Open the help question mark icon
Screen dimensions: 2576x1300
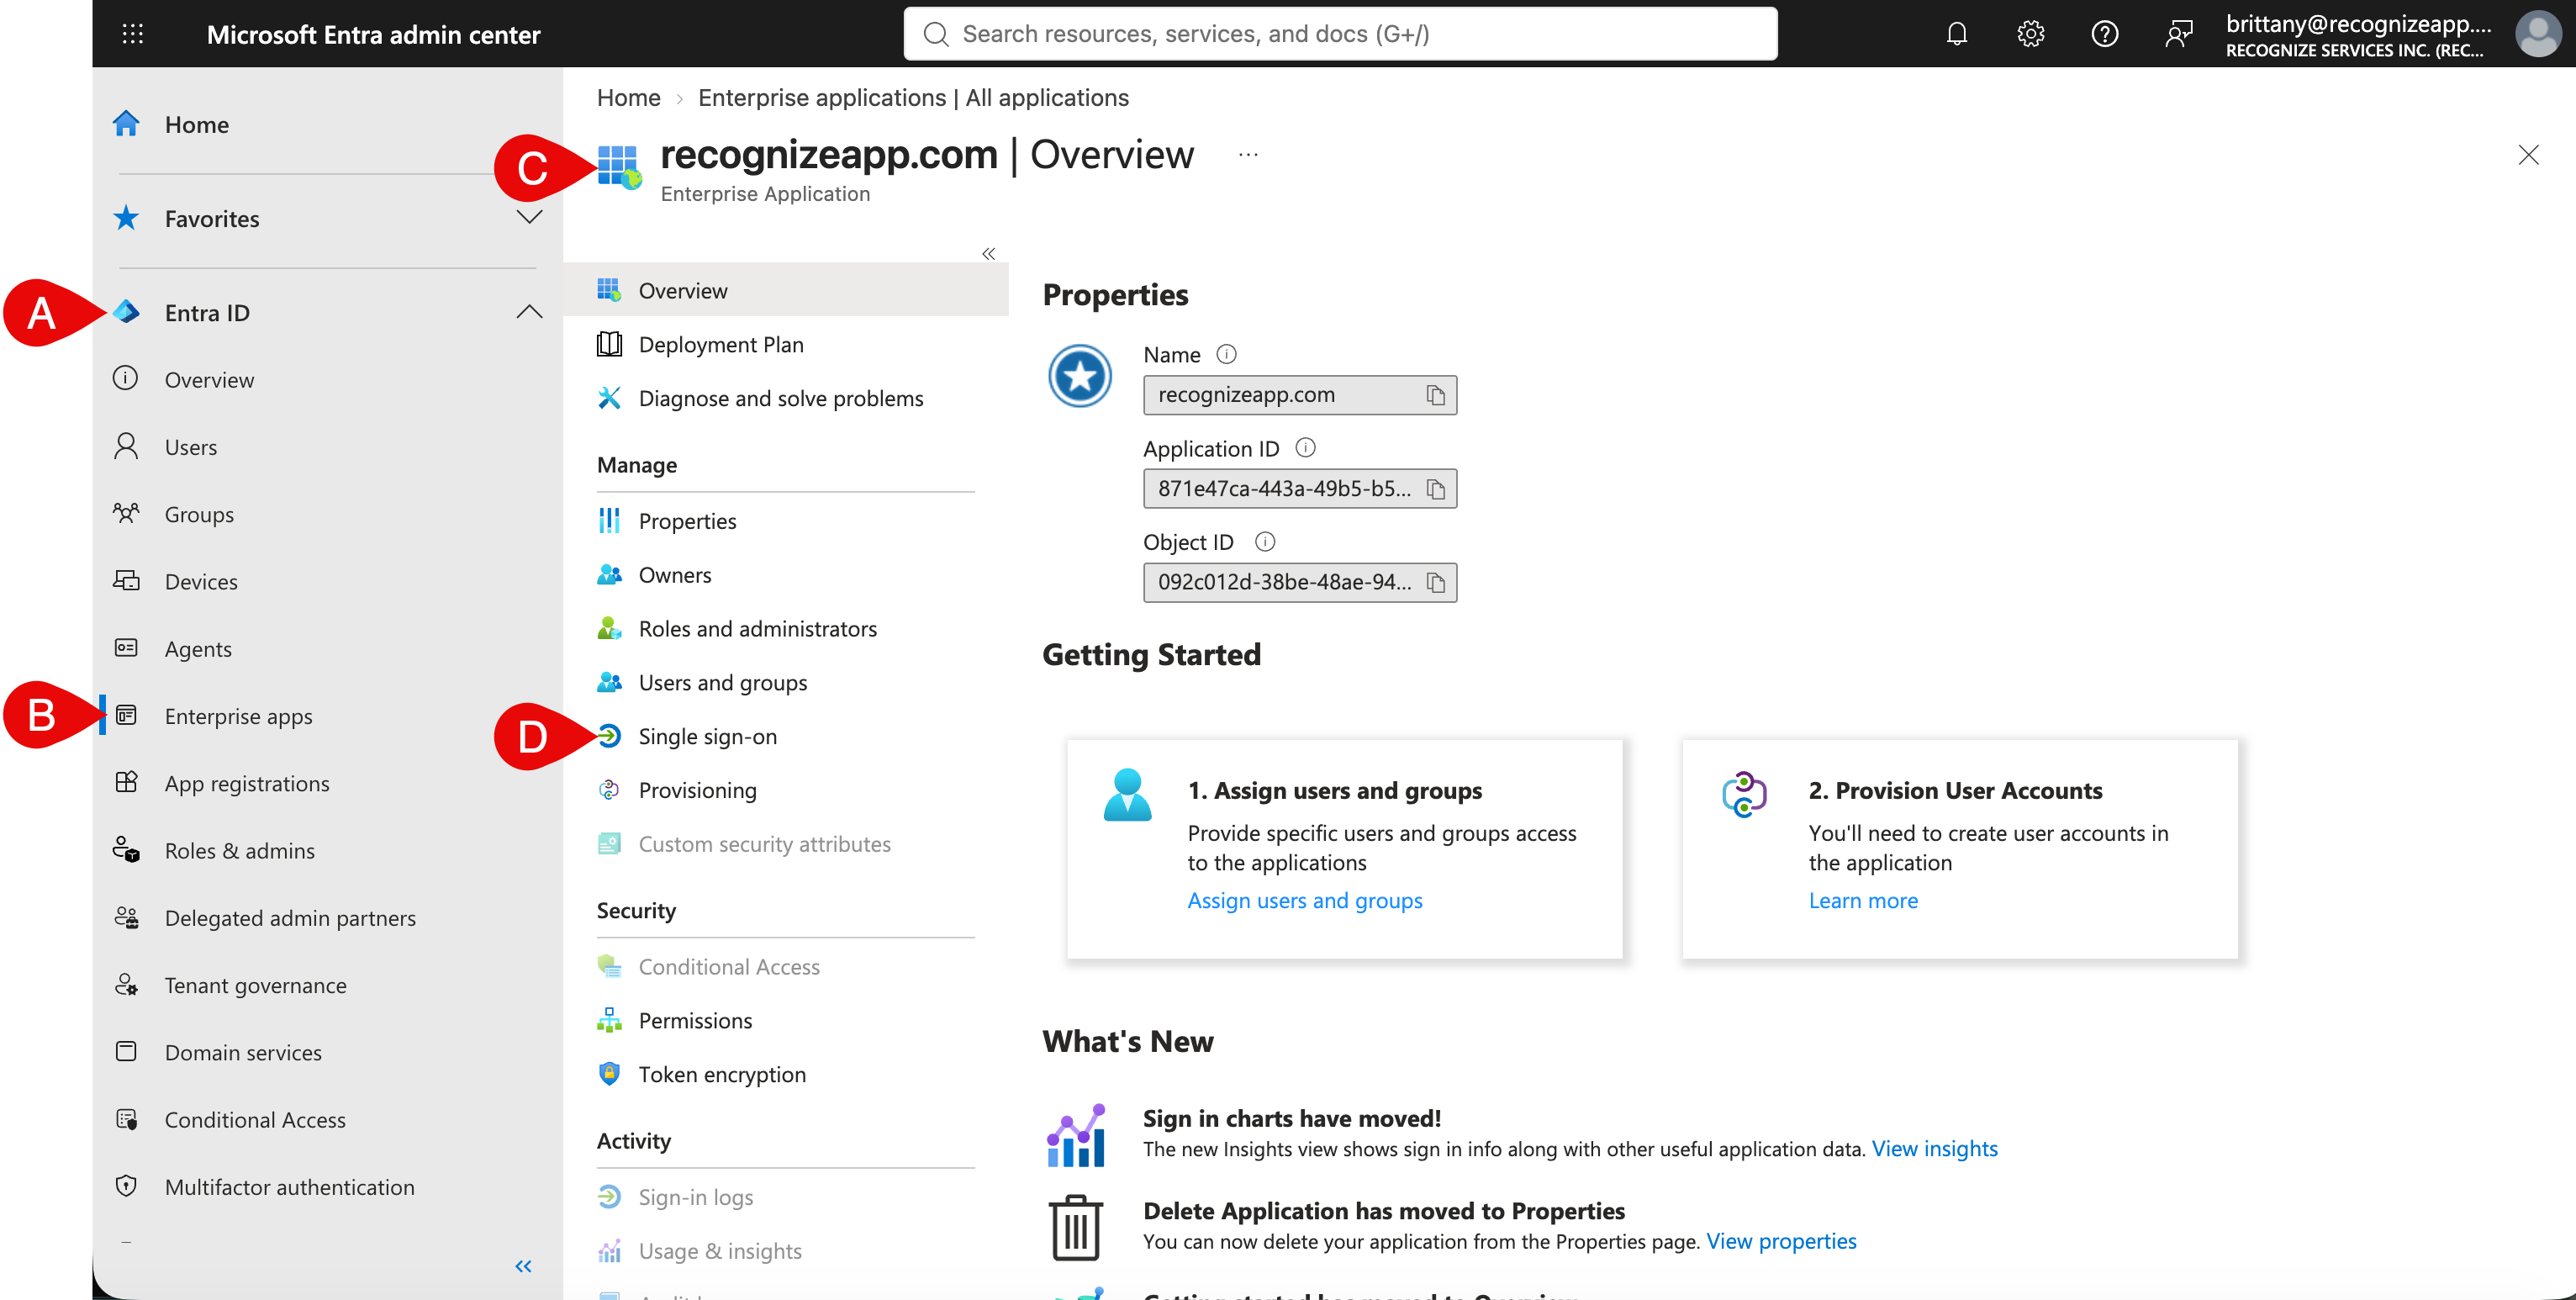point(2104,34)
